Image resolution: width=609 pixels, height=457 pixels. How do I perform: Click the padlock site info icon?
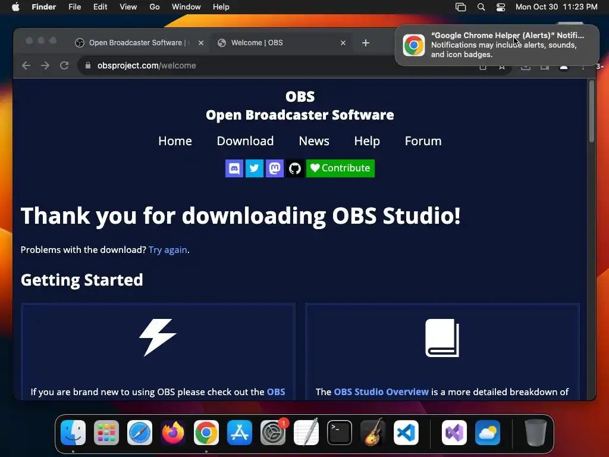tap(88, 65)
